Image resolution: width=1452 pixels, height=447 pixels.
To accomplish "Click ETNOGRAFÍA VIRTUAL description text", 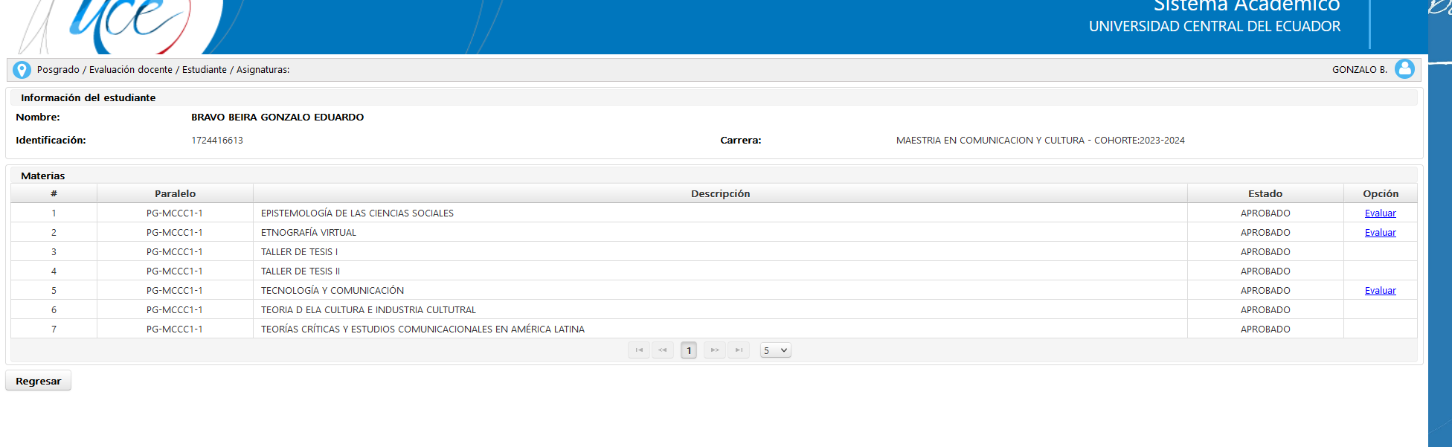I will coord(309,233).
